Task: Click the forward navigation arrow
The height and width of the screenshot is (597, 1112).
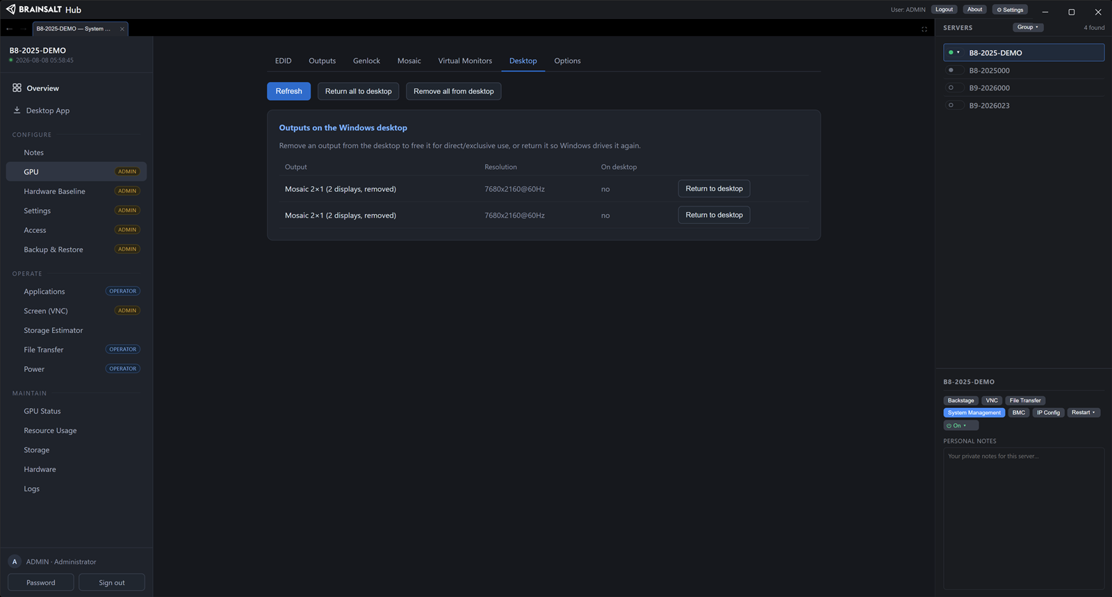Action: [23, 29]
